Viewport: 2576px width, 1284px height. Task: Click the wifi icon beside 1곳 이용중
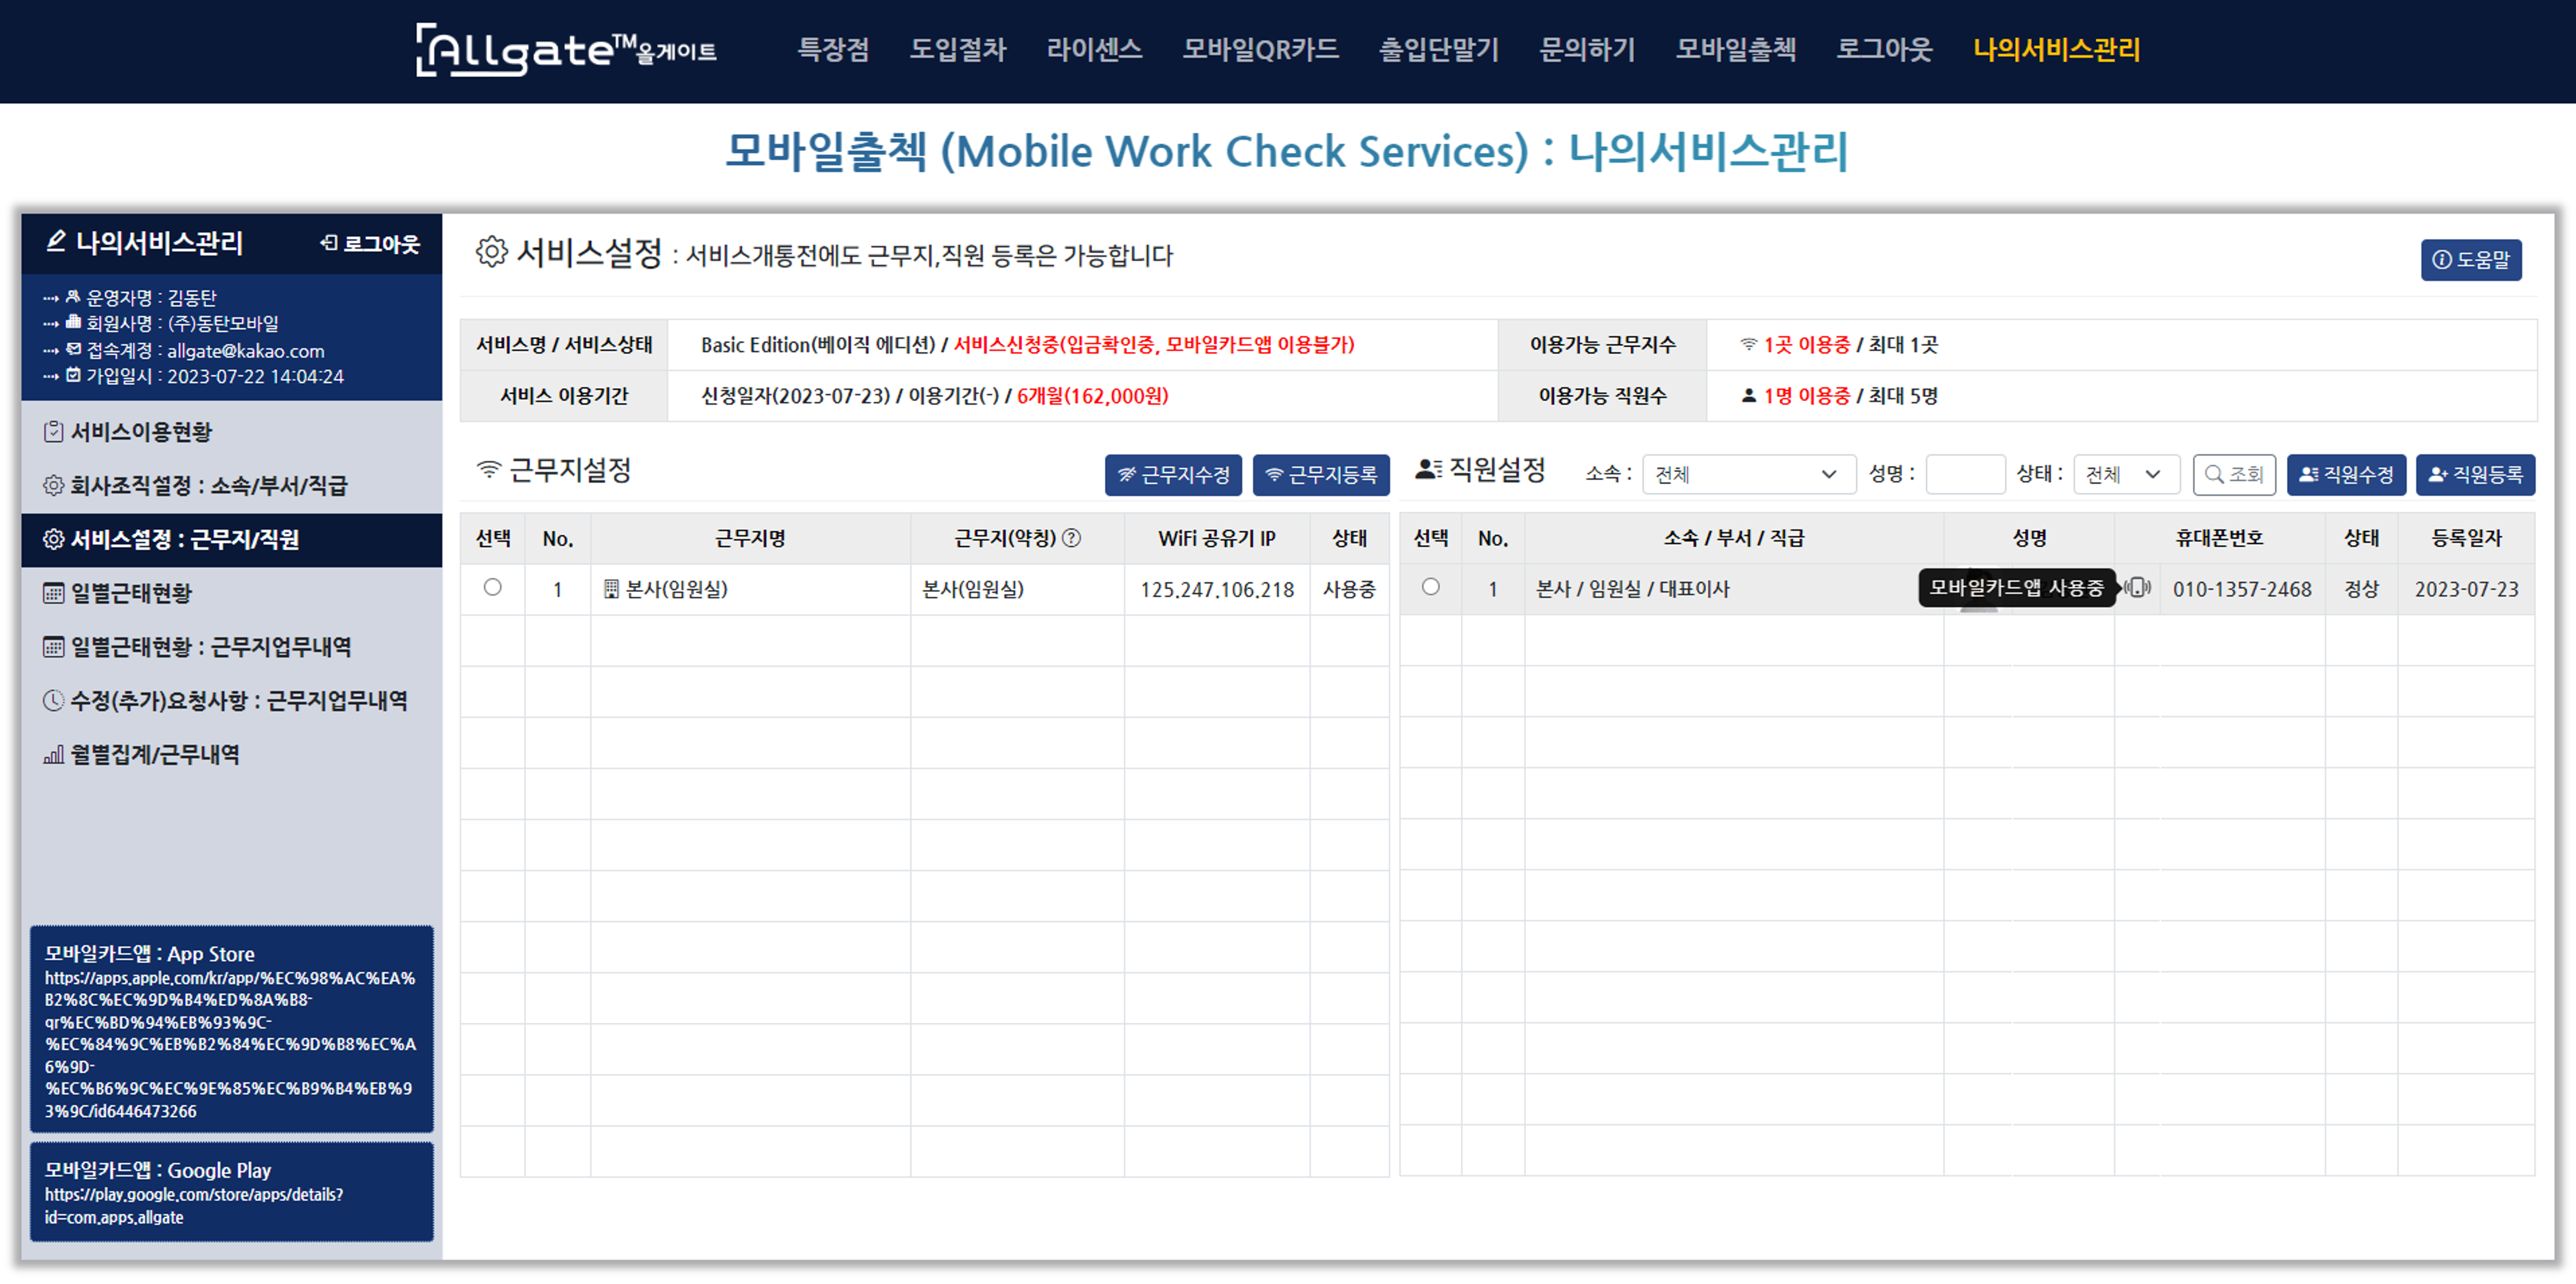[1748, 344]
